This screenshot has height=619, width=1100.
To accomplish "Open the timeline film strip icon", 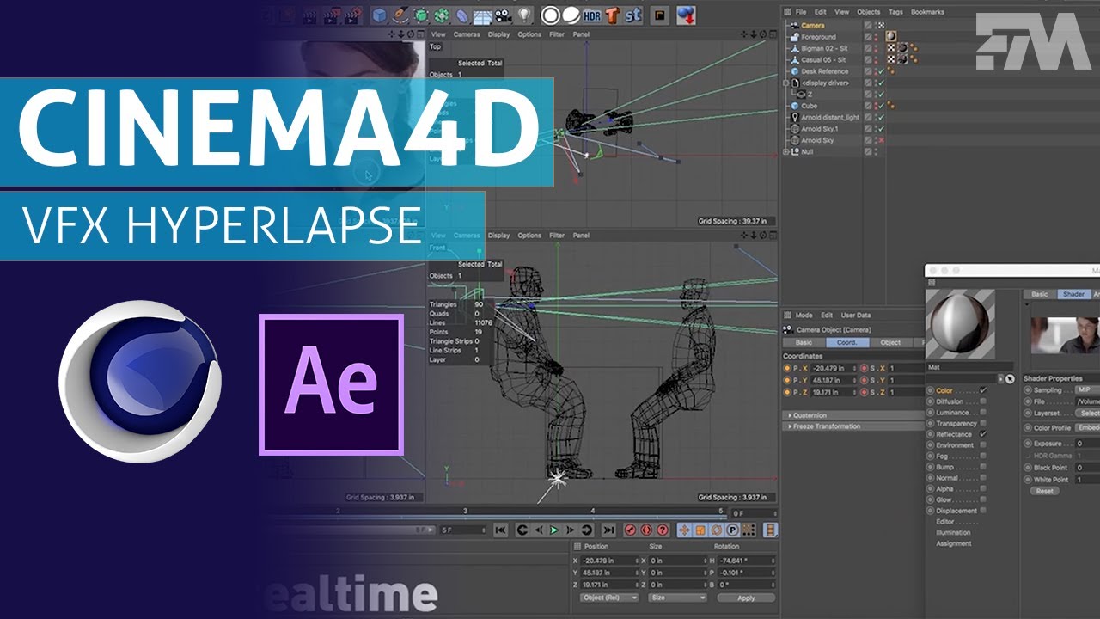I will click(769, 530).
